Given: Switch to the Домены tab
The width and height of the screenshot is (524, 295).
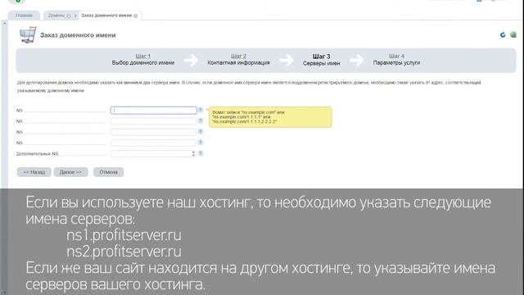Looking at the screenshot, I should click(x=56, y=16).
